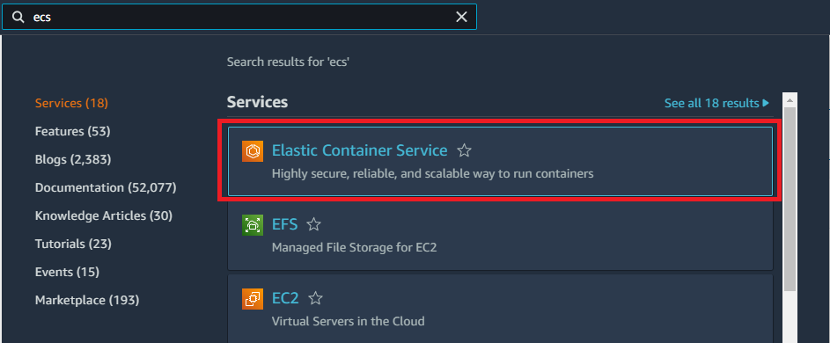Image resolution: width=830 pixels, height=343 pixels.
Task: Show Knowledge Articles (30) results
Action: coord(104,215)
